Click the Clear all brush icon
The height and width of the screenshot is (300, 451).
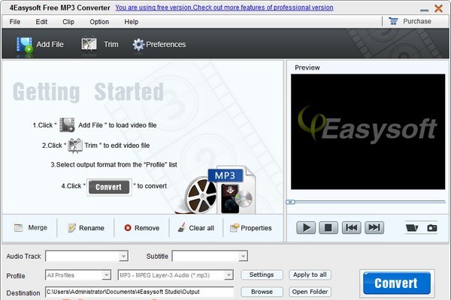181,227
